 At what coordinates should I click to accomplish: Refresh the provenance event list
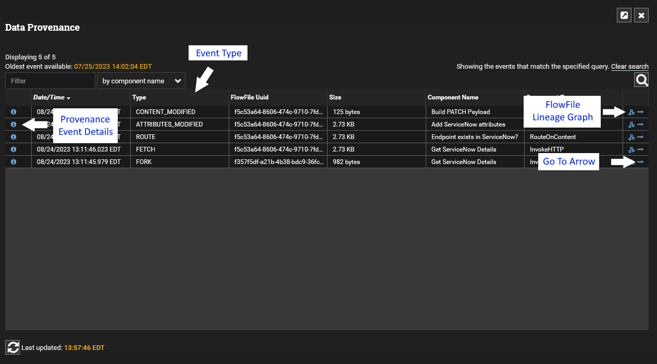[13, 347]
